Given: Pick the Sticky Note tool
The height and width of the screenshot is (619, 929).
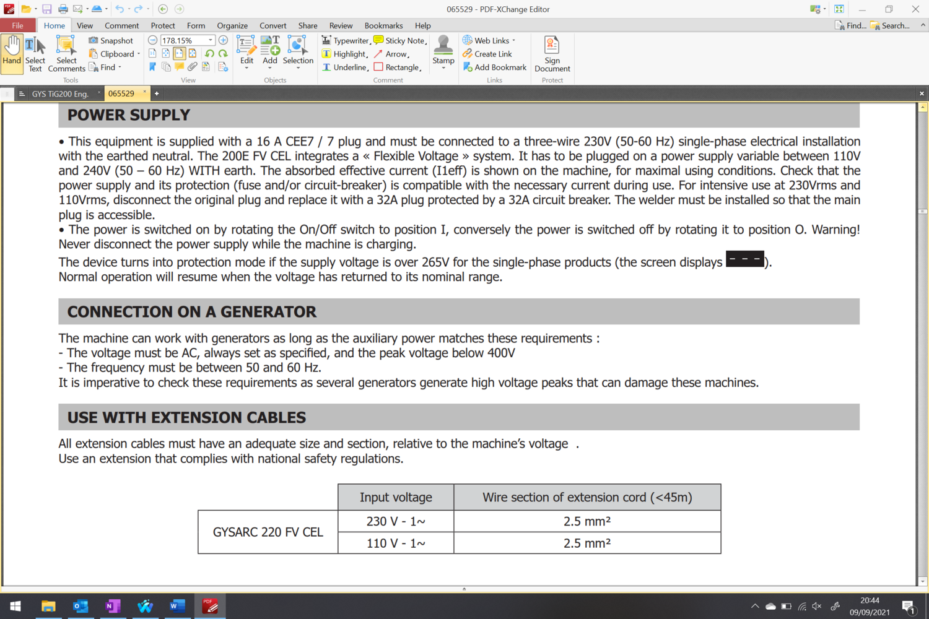Looking at the screenshot, I should (399, 40).
